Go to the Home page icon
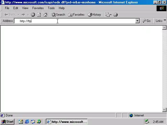The image size is (167, 125). pos(45,15)
